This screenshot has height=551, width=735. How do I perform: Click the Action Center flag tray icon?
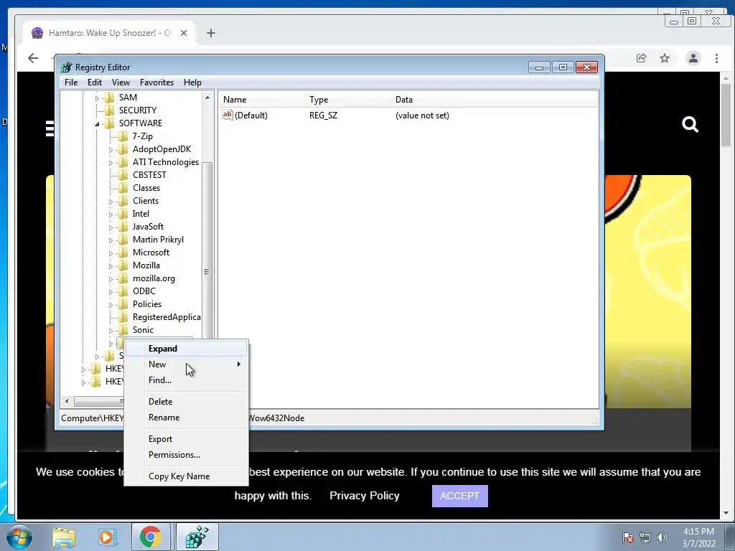[x=627, y=537]
